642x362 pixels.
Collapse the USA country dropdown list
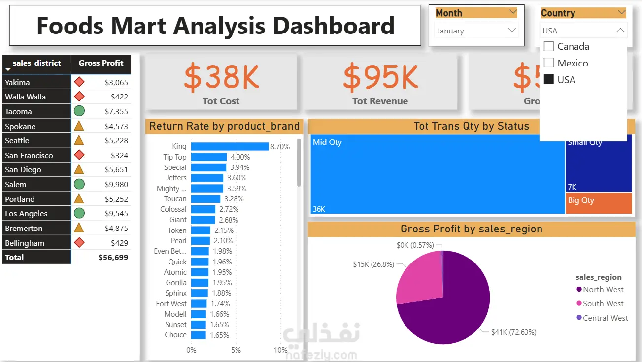coord(620,31)
